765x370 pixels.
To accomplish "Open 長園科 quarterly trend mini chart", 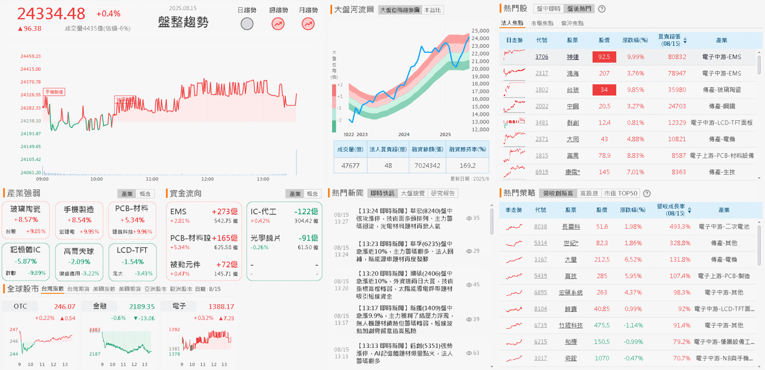I will click(x=515, y=227).
